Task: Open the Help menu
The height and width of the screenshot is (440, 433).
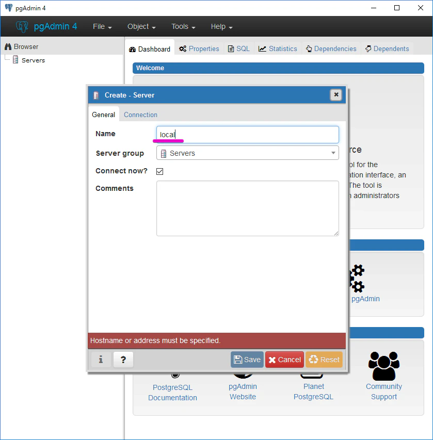Action: [221, 26]
